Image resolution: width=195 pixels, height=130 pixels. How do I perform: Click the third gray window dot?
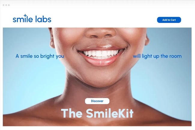coord(9,5)
